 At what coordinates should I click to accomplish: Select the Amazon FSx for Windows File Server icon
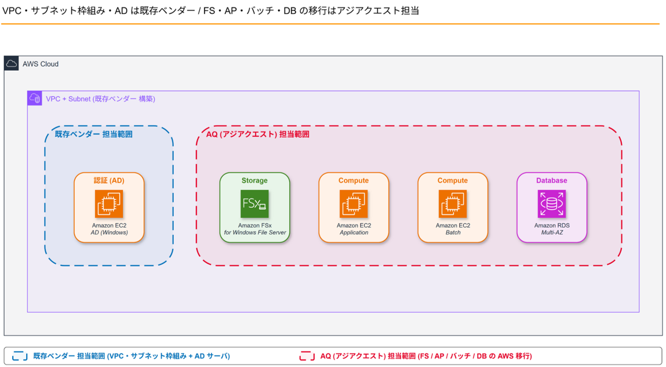pyautogui.click(x=254, y=204)
